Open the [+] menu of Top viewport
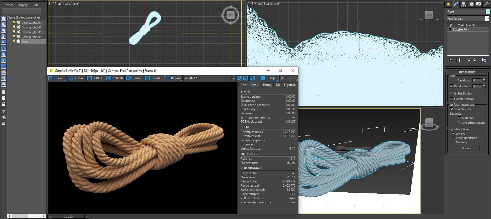This screenshot has width=491, height=219. (52, 4)
